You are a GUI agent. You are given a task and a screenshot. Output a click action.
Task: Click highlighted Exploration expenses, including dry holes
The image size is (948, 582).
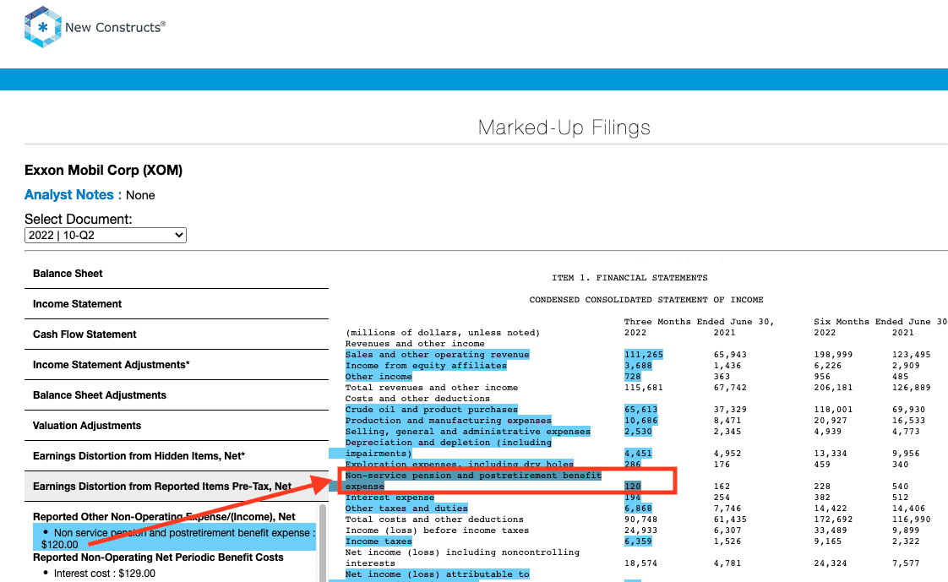(x=459, y=464)
